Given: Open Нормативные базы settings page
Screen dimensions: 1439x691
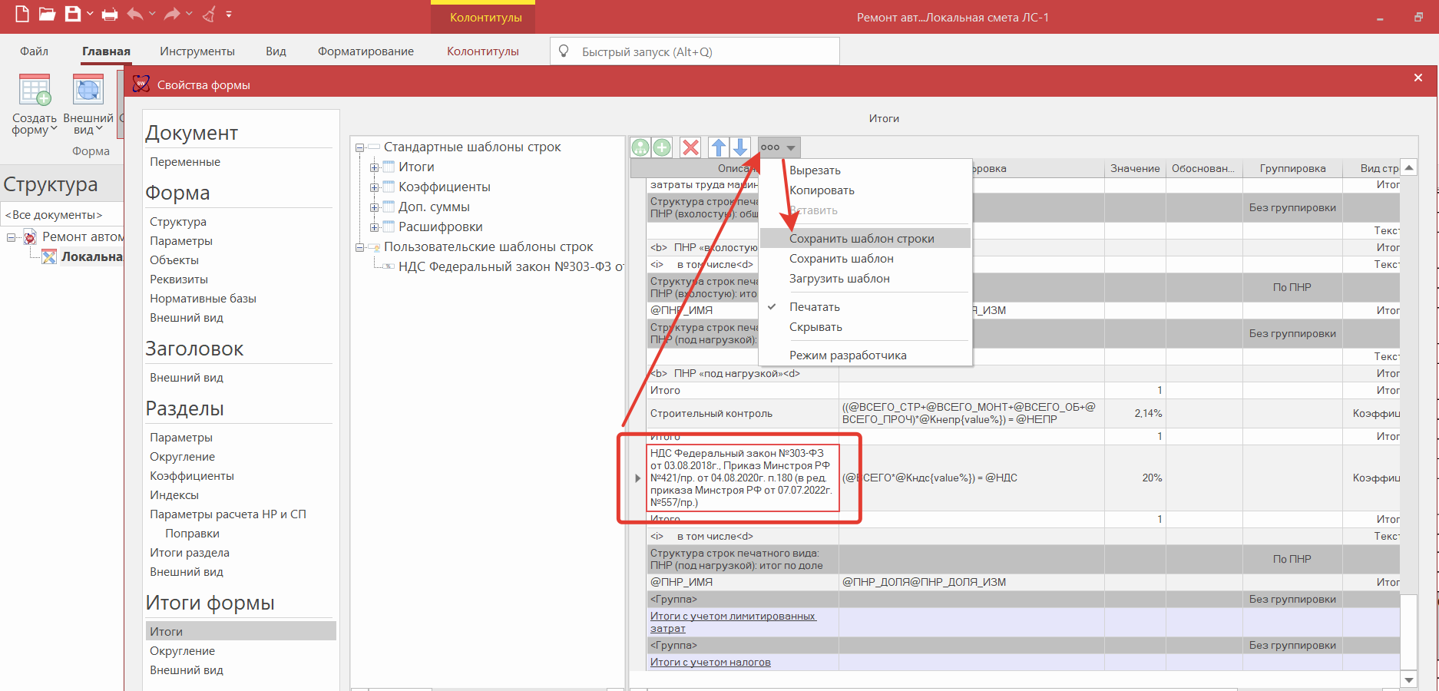Looking at the screenshot, I should tap(203, 299).
